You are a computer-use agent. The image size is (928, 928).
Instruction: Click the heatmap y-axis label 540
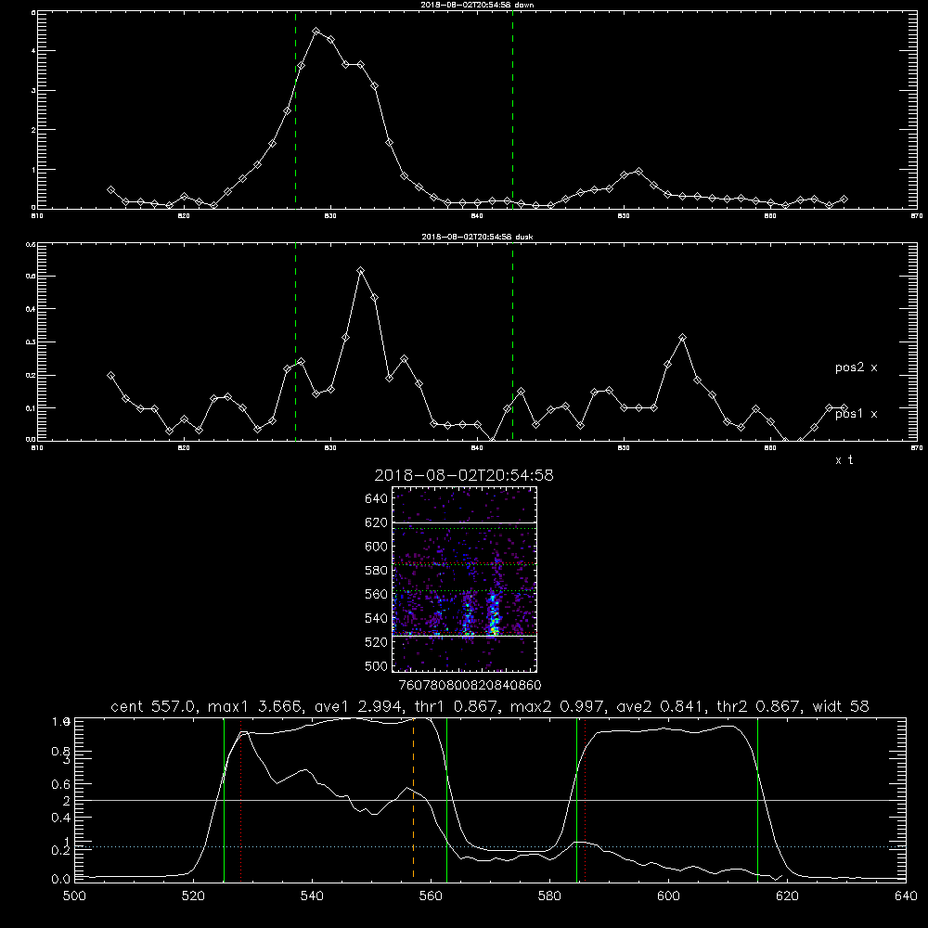377,618
